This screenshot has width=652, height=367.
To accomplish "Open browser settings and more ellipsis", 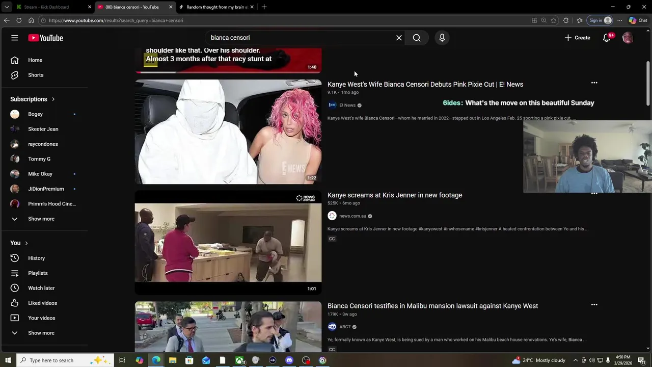I will pos(619,20).
